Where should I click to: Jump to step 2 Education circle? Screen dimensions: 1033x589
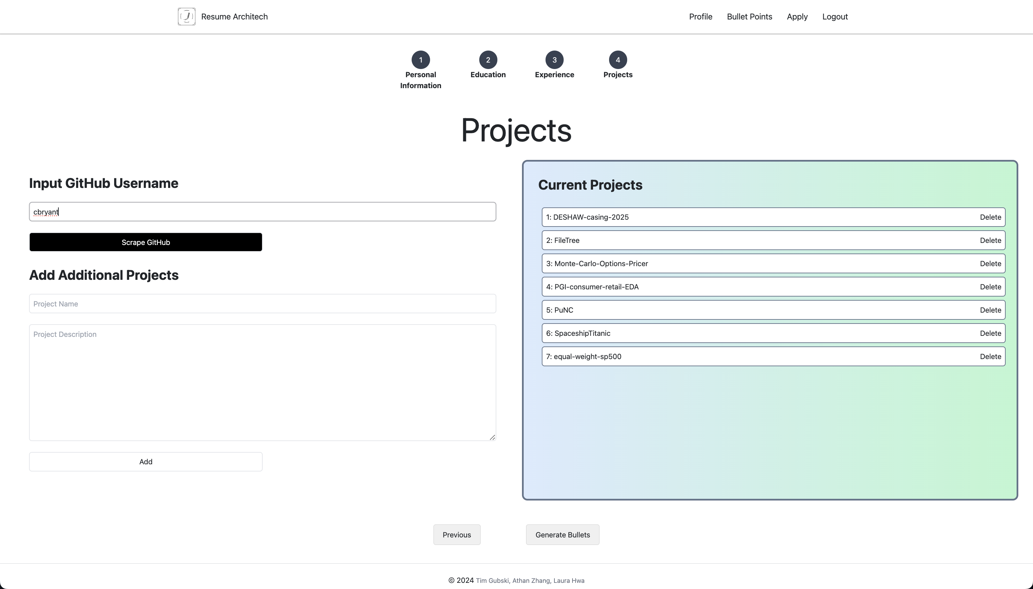click(x=488, y=60)
